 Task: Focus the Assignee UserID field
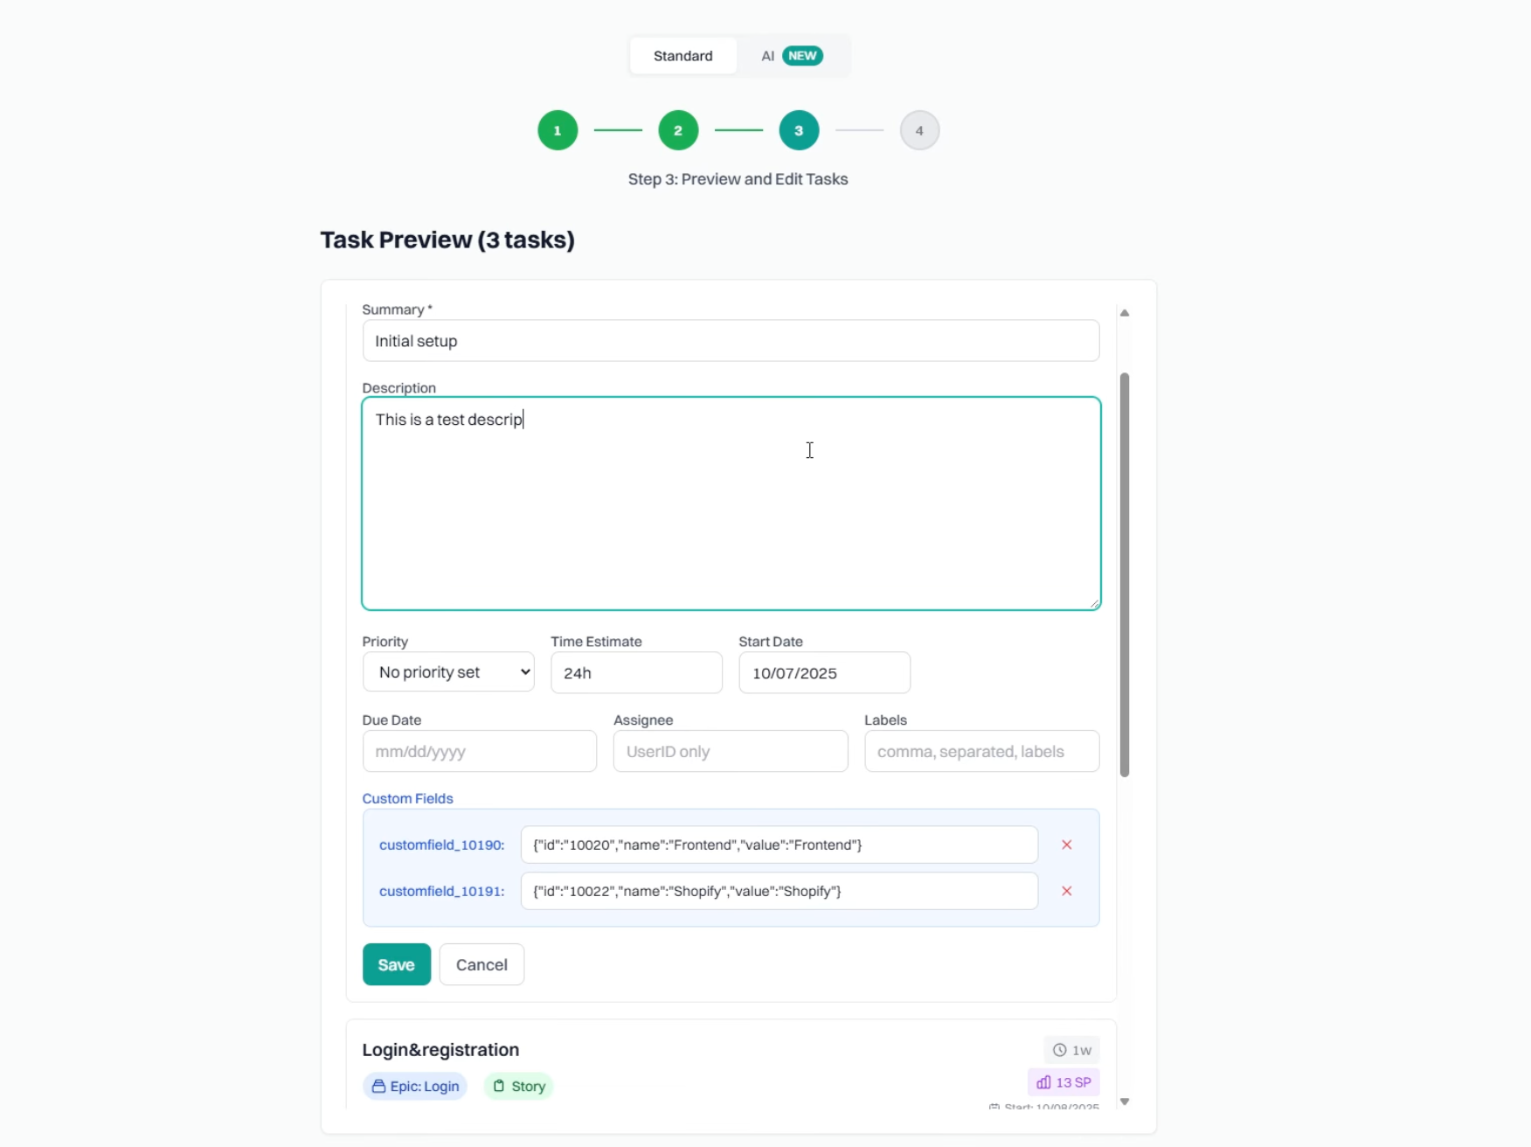730,751
